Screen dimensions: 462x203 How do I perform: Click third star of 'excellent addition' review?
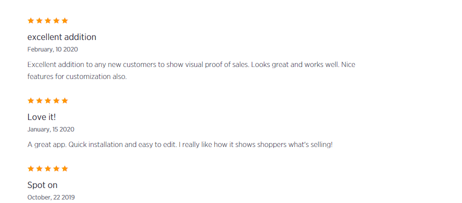coord(48,21)
